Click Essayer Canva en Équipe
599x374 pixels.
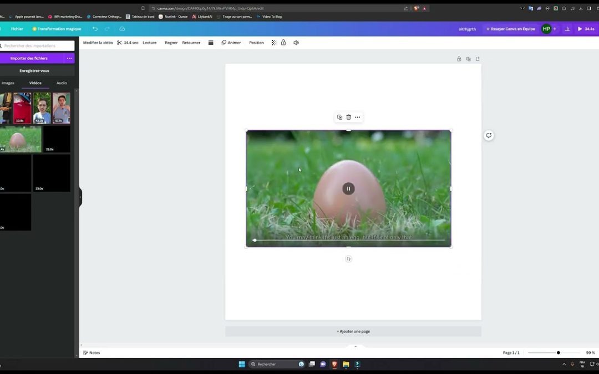tap(510, 29)
